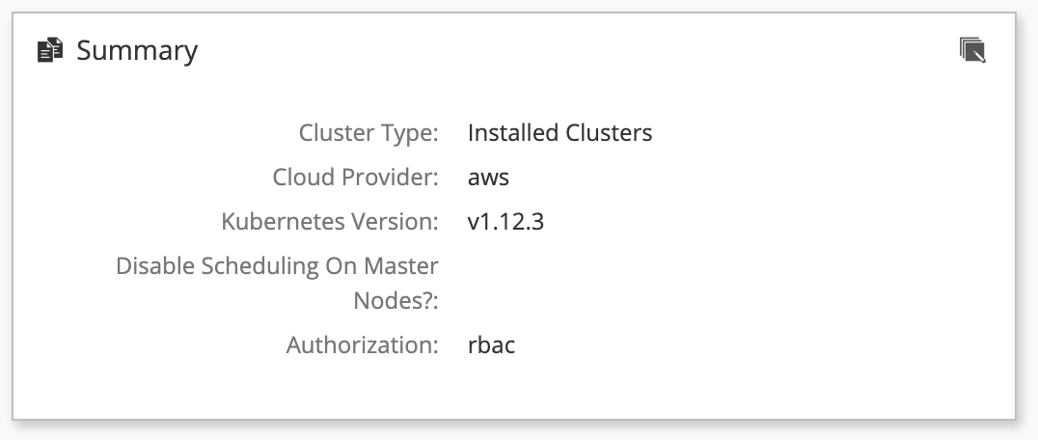The width and height of the screenshot is (1038, 440).
Task: Click the Authorization label
Action: 362,344
